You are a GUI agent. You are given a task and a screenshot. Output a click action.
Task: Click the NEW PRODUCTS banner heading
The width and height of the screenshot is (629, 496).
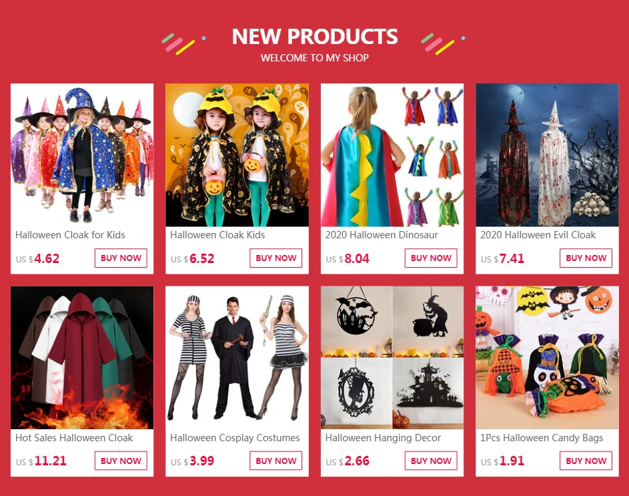point(315,37)
